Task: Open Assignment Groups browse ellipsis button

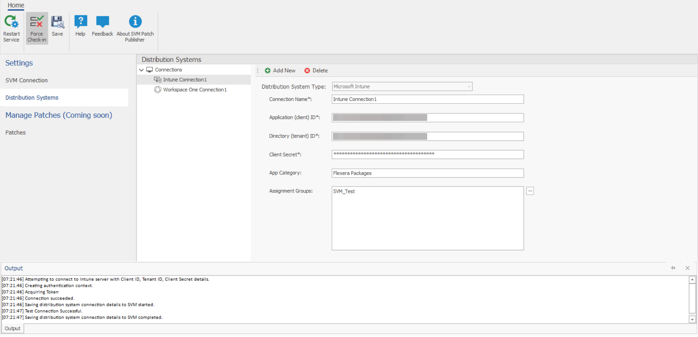Action: click(530, 191)
